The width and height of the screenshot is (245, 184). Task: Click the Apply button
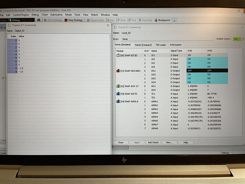point(137,142)
